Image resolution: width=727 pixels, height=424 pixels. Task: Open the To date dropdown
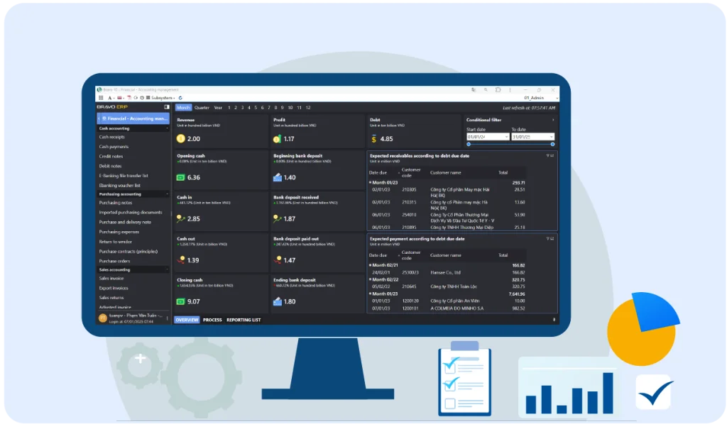[x=552, y=137]
